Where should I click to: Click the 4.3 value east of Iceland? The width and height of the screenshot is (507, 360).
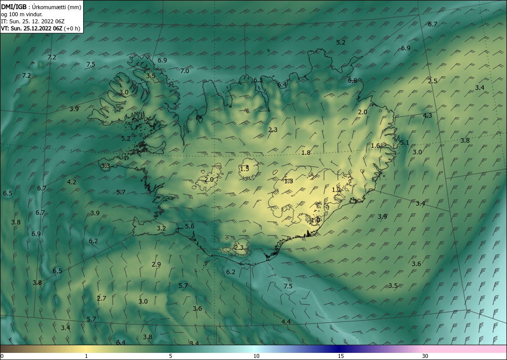click(x=427, y=116)
